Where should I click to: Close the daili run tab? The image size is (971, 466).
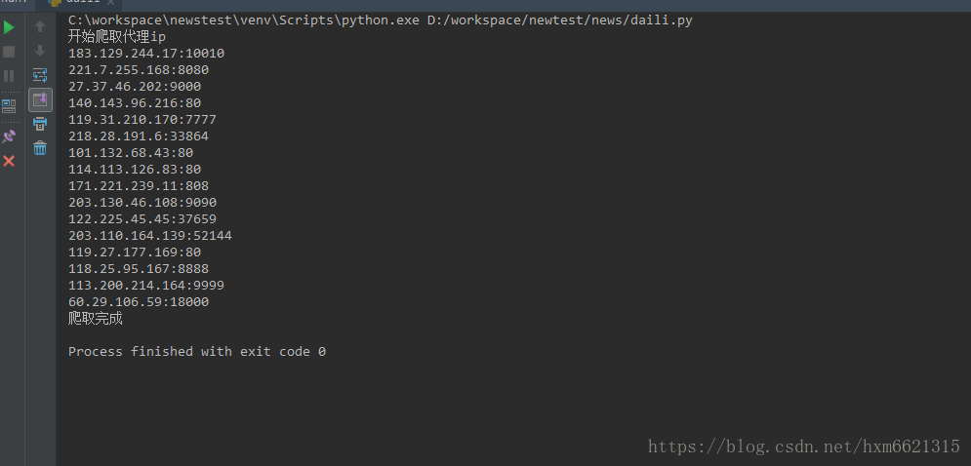pyautogui.click(x=112, y=4)
